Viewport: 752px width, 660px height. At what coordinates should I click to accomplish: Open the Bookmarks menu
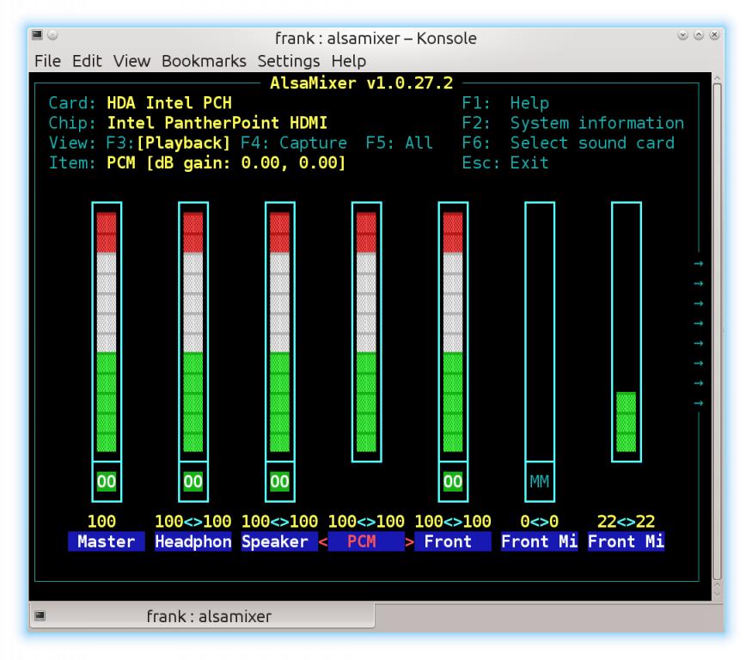click(x=204, y=61)
